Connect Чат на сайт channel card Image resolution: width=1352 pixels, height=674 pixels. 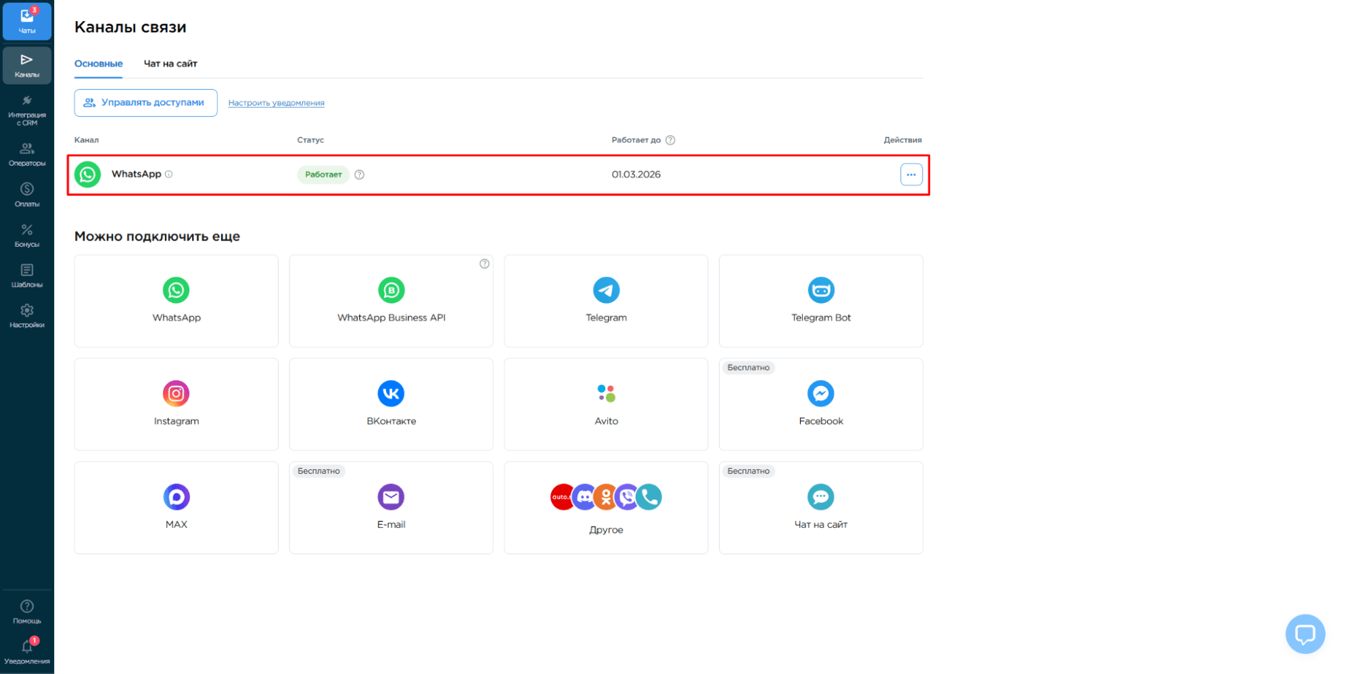coord(821,508)
